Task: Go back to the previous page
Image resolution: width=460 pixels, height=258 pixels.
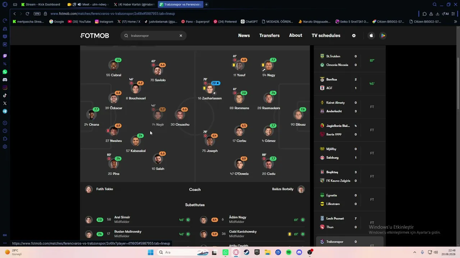Action: tap(14, 14)
